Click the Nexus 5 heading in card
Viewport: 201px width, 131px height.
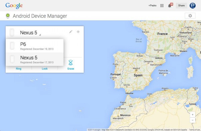pyautogui.click(x=28, y=33)
